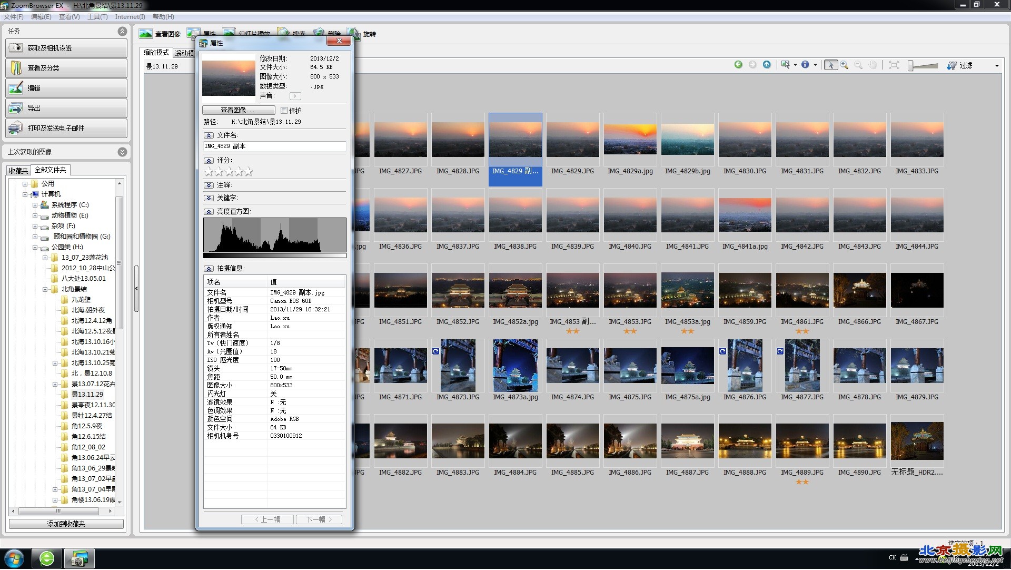Click 打印及发送电子邮件 task button
The image size is (1011, 570).
pos(66,128)
